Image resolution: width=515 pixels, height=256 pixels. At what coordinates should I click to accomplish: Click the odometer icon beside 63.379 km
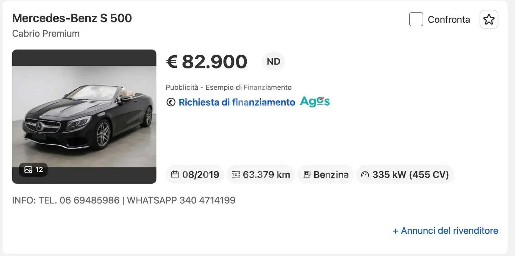(236, 174)
